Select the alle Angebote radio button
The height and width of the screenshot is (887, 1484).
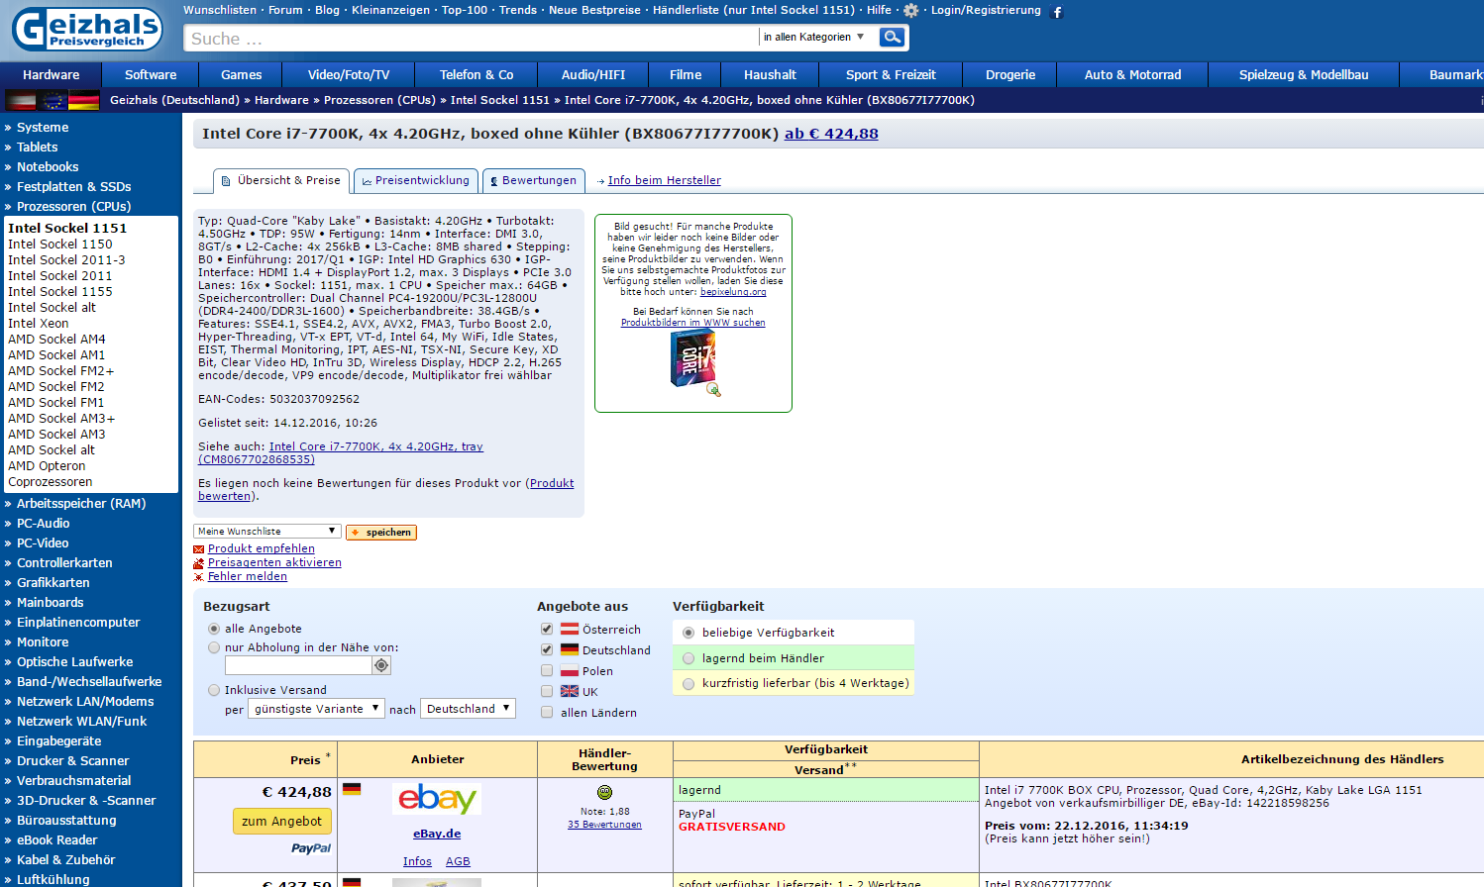[214, 629]
